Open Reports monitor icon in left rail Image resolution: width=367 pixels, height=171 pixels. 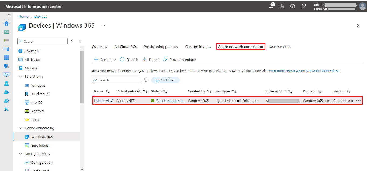tap(6, 75)
